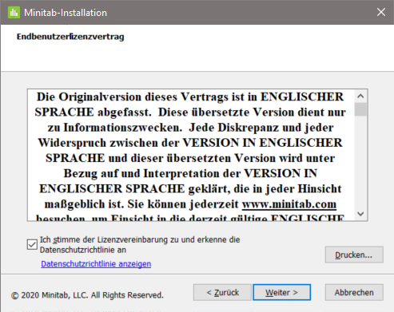The width and height of the screenshot is (394, 312).
Task: Click the license scrollbar thumb
Action: click(360, 109)
